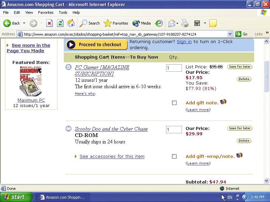Image resolution: width=270 pixels, height=202 pixels.
Task: Click the yellow note toolbar icon
Action: (213, 23)
